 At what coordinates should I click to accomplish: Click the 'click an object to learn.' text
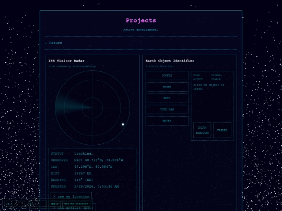pos(208,87)
